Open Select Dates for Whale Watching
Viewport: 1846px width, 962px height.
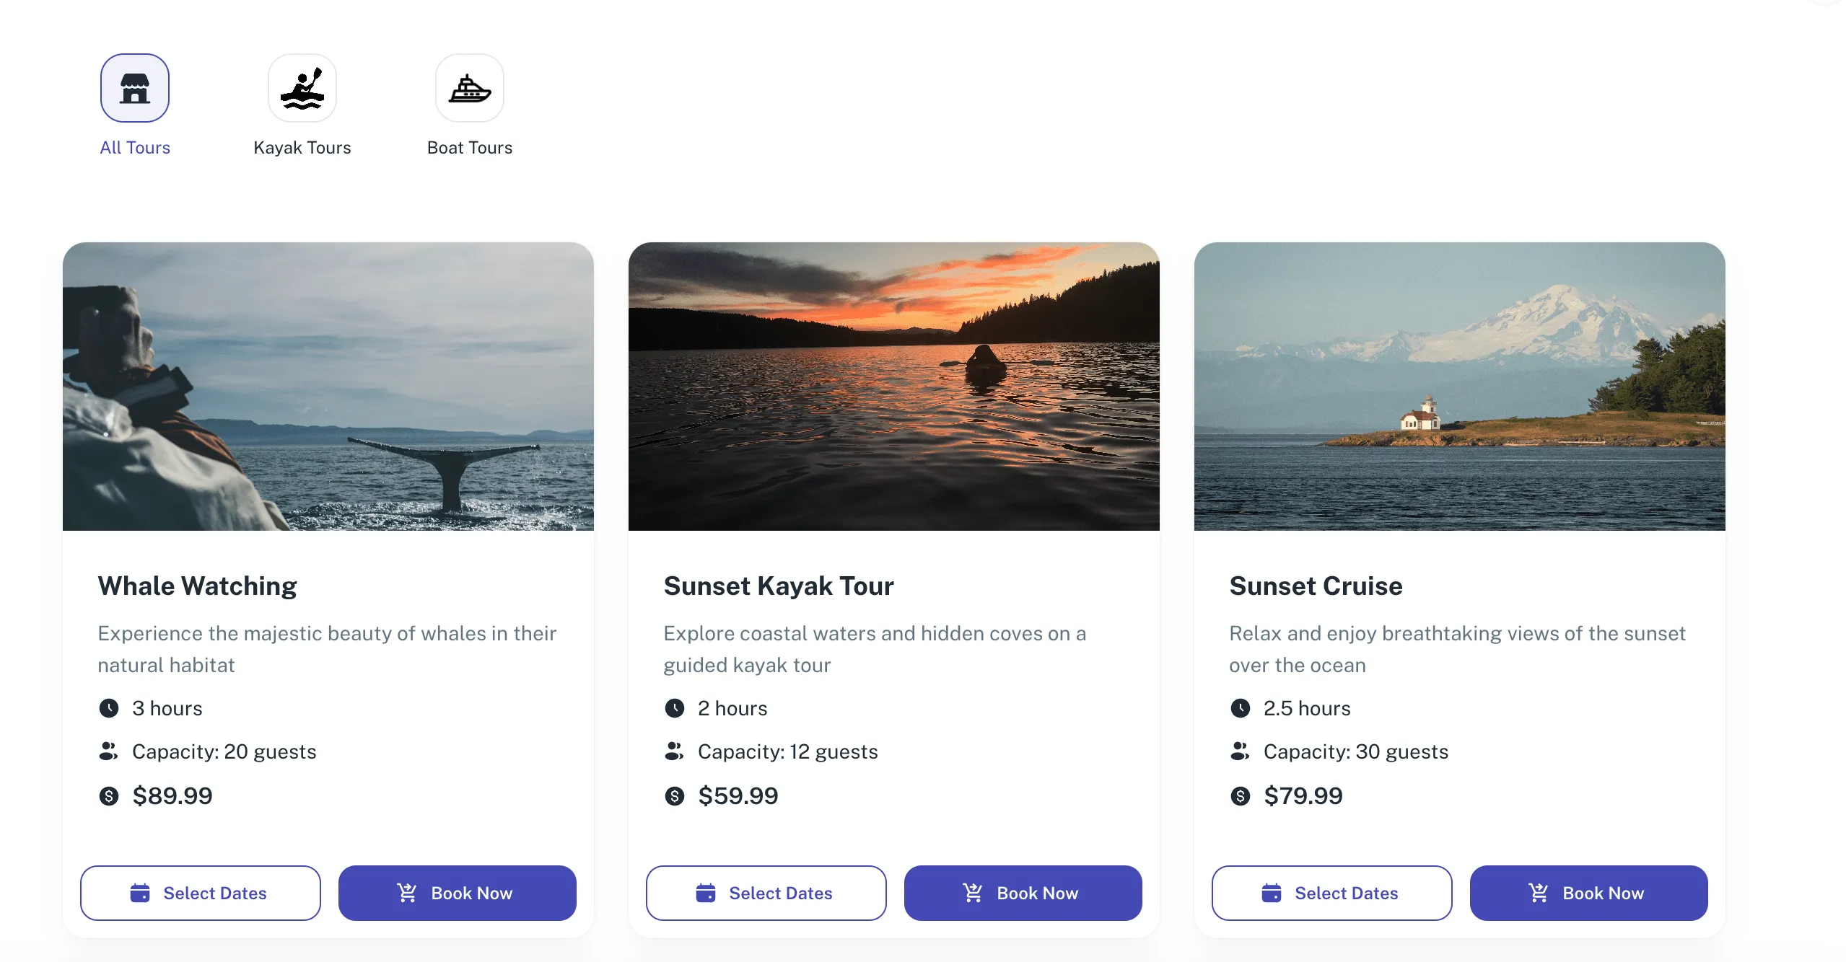pos(200,893)
